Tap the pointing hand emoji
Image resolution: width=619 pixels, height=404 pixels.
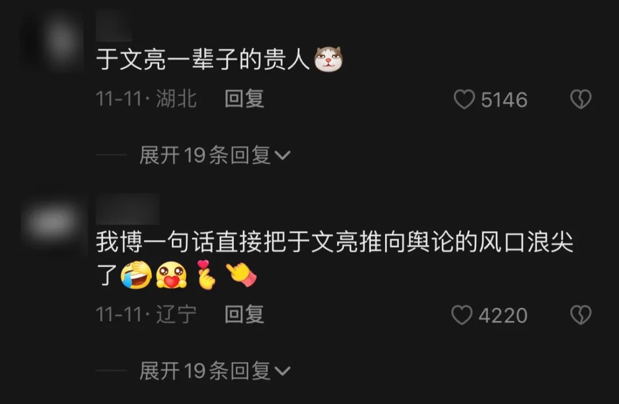pyautogui.click(x=241, y=274)
